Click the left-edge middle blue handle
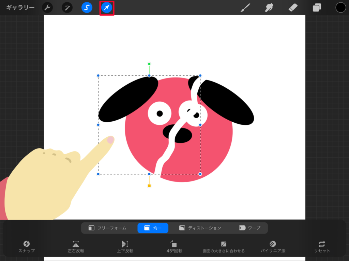The height and width of the screenshot is (261, 349). (98, 125)
